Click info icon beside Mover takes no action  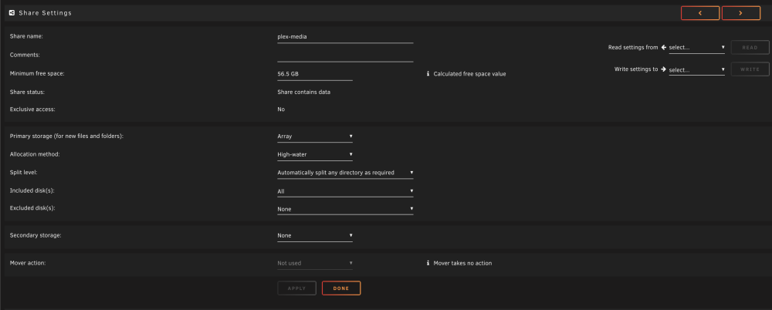[428, 263]
